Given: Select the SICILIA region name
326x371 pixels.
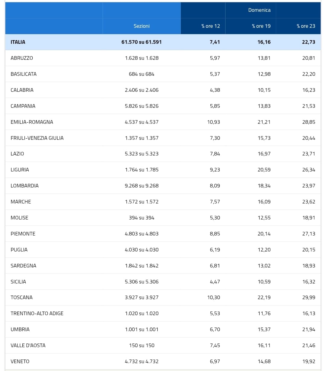Looking at the screenshot, I should point(18,282).
